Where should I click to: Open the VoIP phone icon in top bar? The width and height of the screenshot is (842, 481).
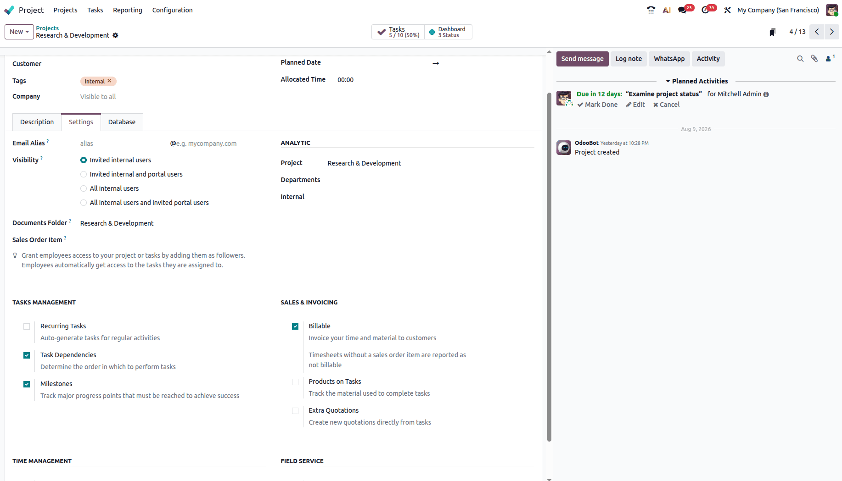click(x=651, y=10)
